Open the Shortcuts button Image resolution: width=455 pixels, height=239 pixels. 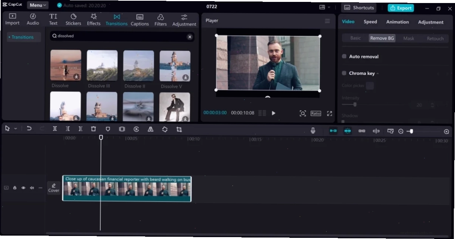(x=359, y=8)
